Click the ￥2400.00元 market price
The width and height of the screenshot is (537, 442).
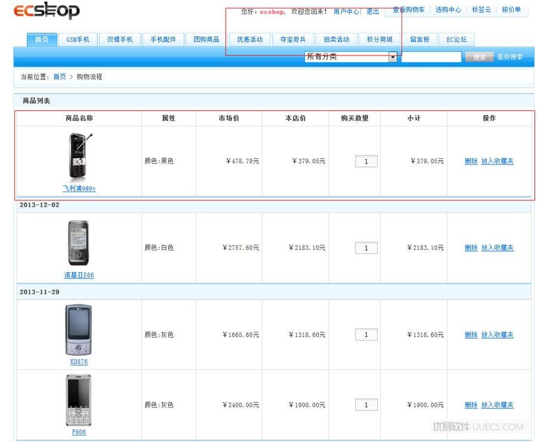coord(240,404)
